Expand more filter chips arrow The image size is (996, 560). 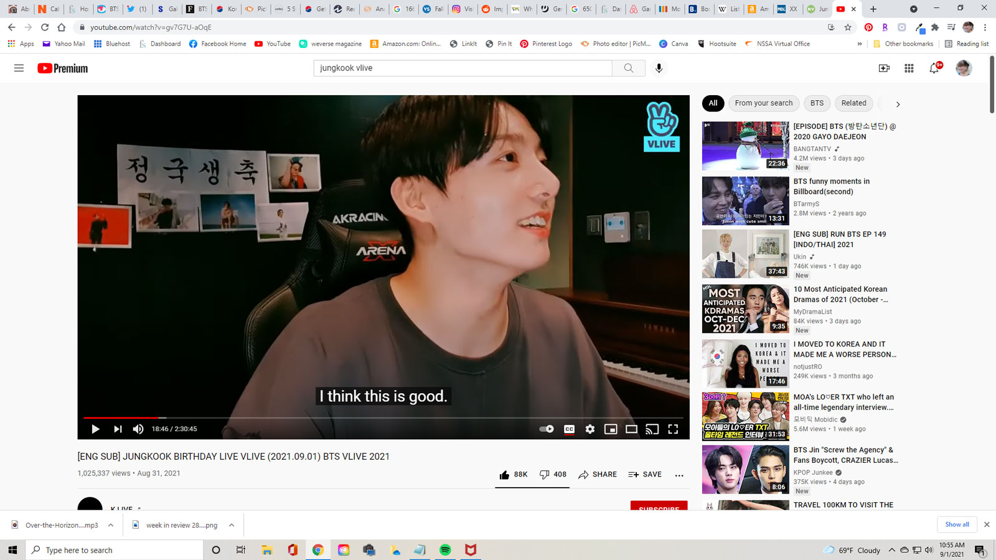coord(898,104)
